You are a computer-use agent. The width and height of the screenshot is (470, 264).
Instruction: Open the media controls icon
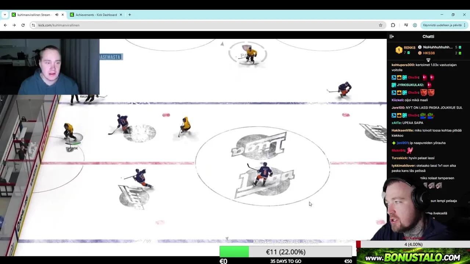coord(406,25)
